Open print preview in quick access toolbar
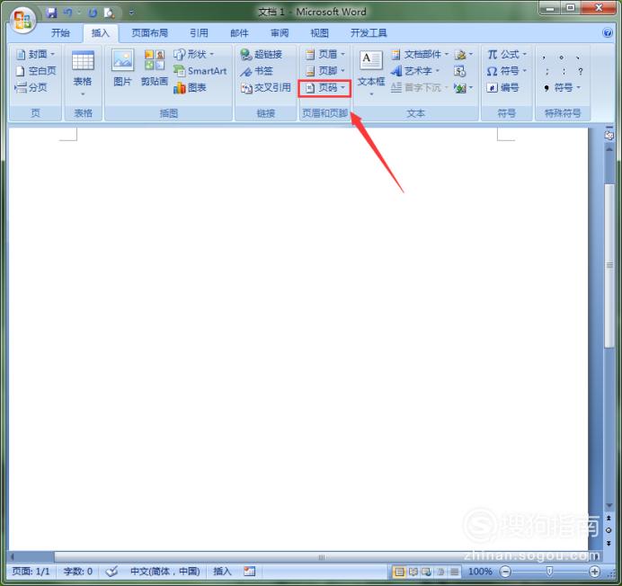The width and height of the screenshot is (622, 586). click(109, 13)
